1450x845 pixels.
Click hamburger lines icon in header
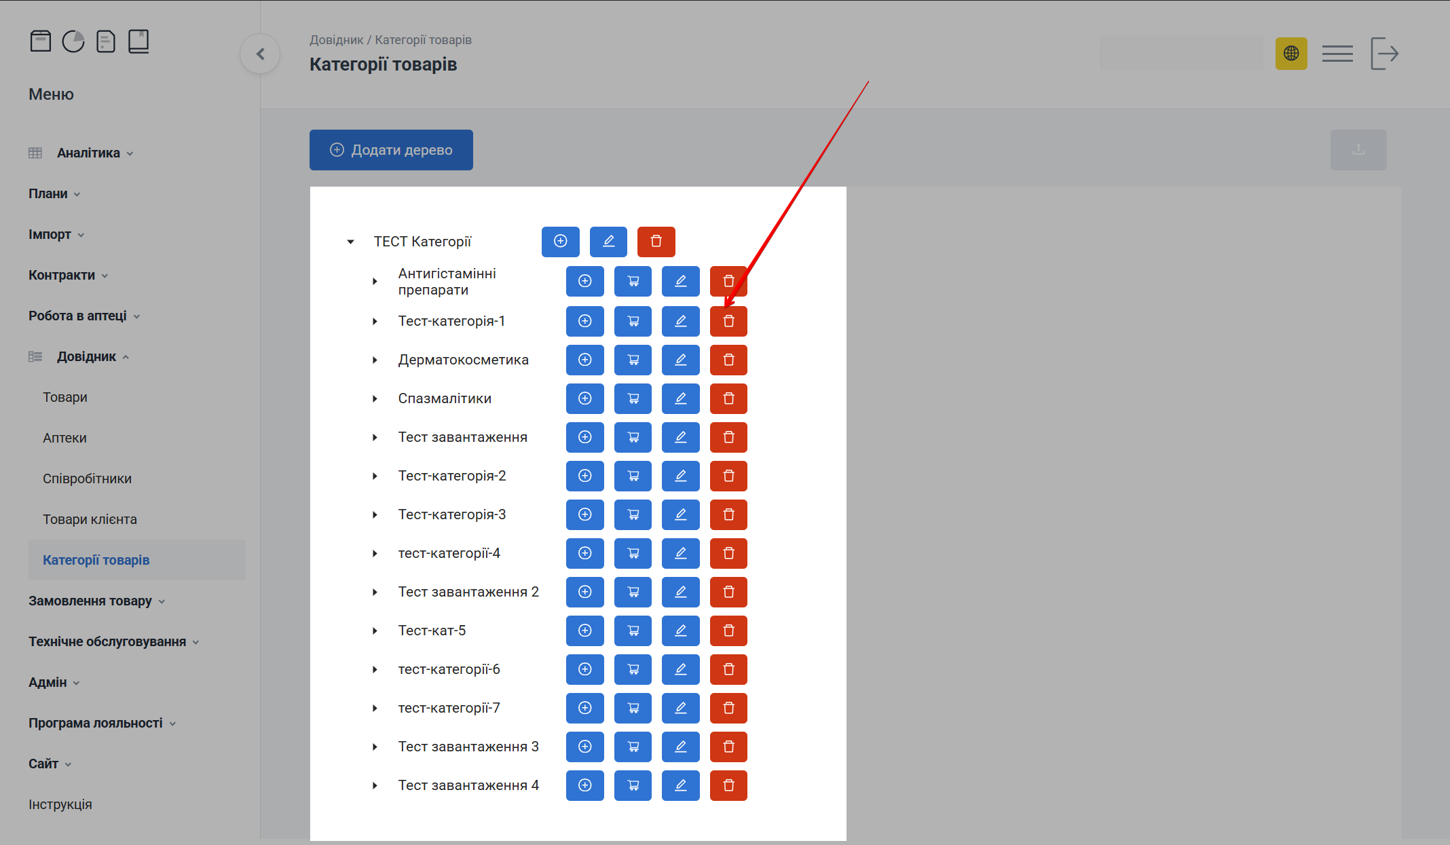tap(1337, 54)
